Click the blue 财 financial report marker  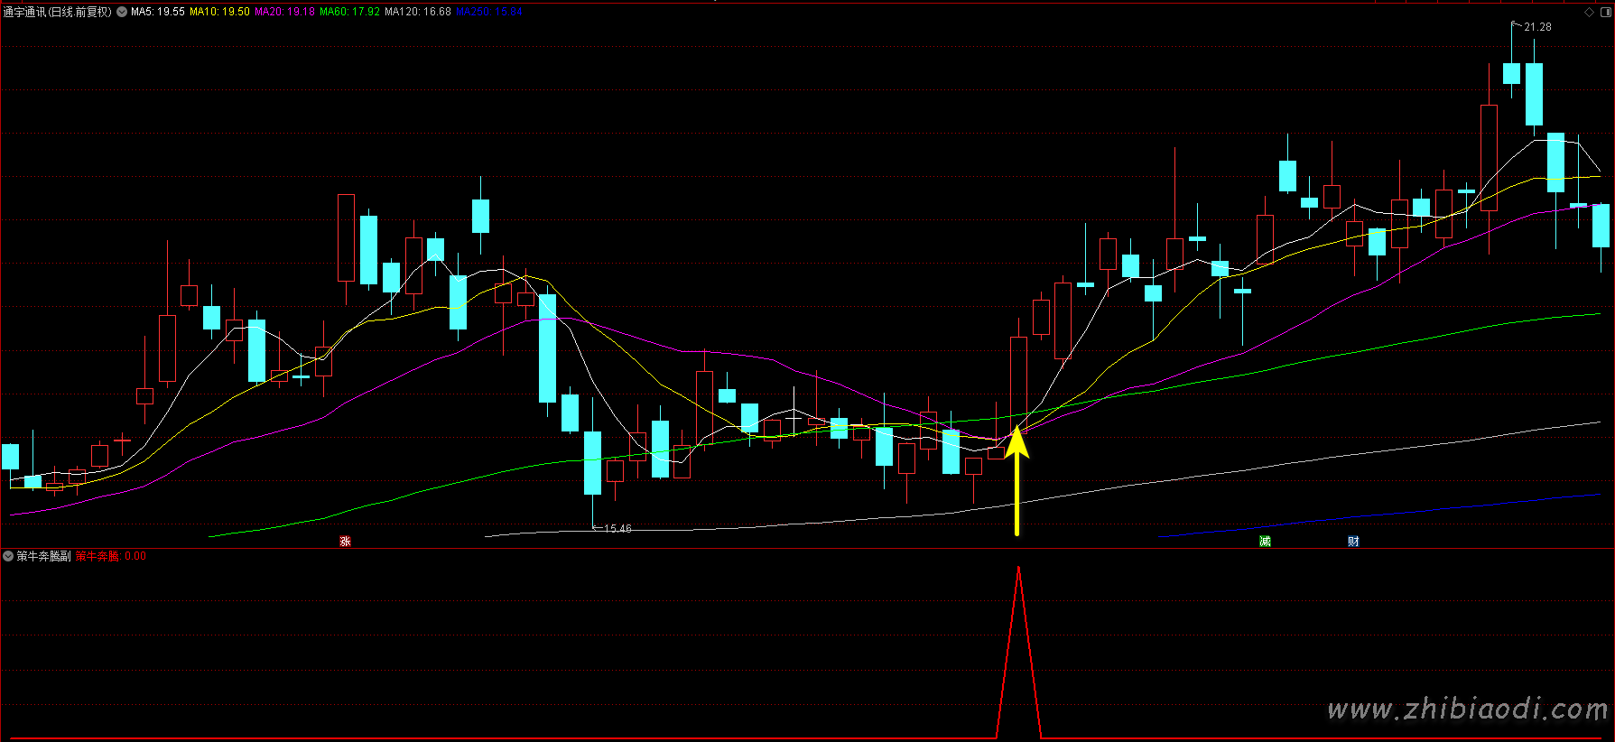pyautogui.click(x=1353, y=542)
